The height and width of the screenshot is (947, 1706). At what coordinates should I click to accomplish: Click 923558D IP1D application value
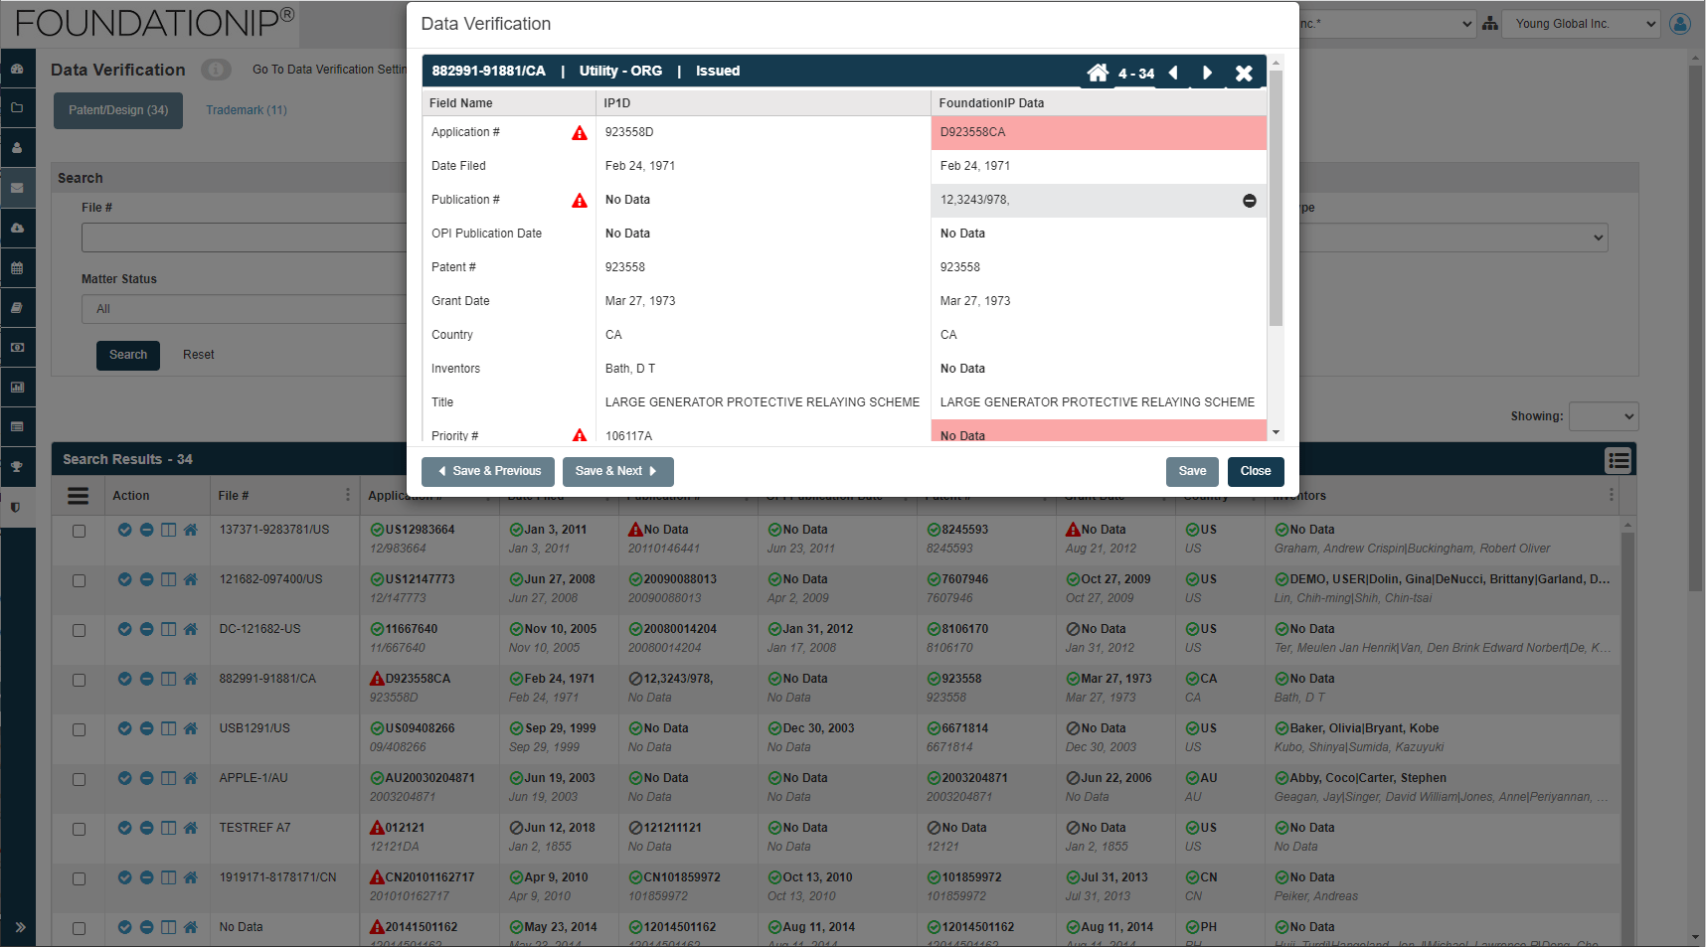[629, 132]
